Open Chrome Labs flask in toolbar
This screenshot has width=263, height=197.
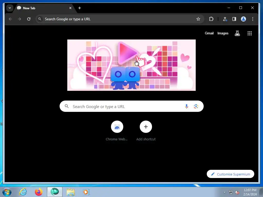click(x=225, y=19)
